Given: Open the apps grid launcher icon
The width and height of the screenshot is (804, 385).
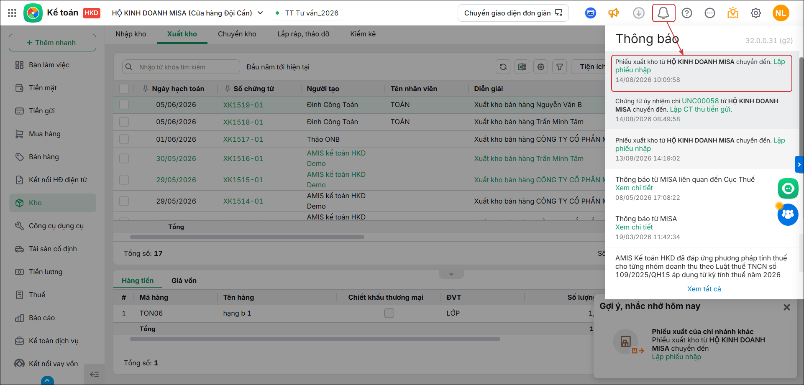Looking at the screenshot, I should point(12,13).
